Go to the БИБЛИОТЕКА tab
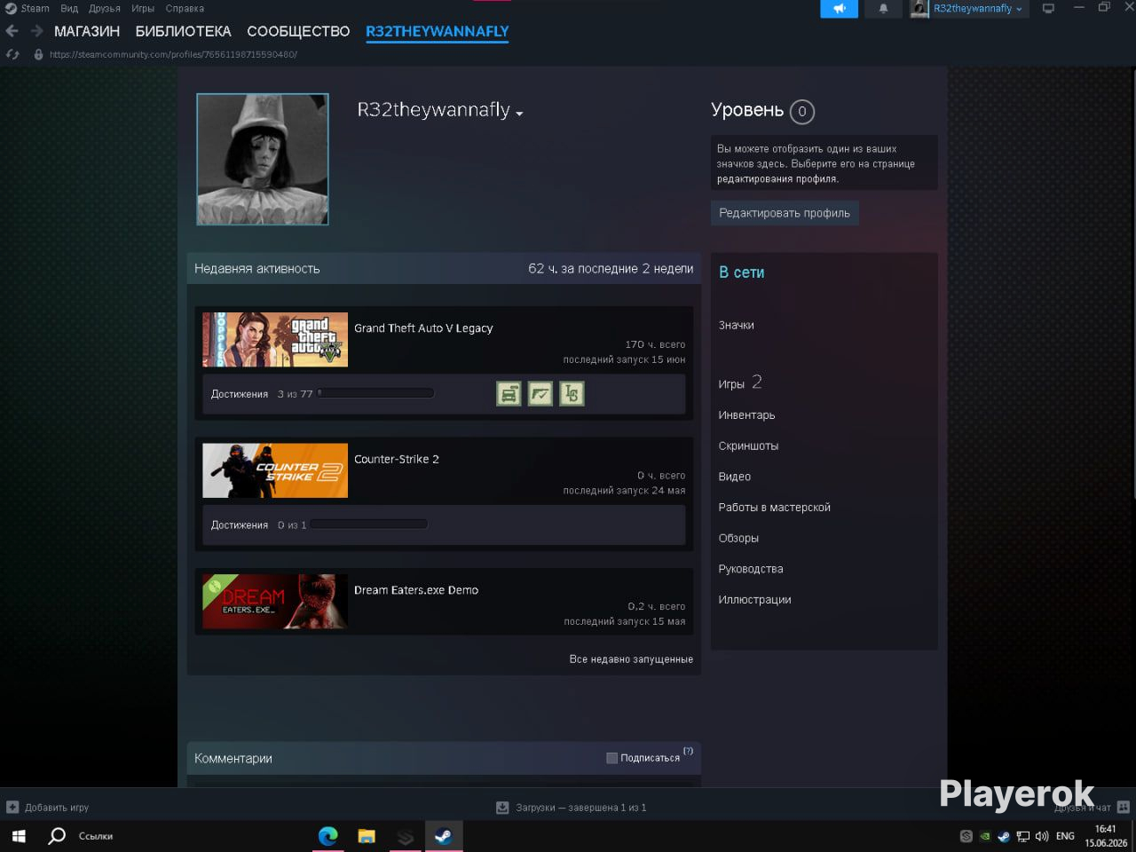Screen dimensions: 1136x852 (183, 31)
